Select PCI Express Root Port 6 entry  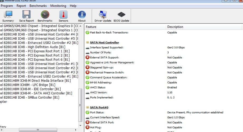[x=35, y=59]
